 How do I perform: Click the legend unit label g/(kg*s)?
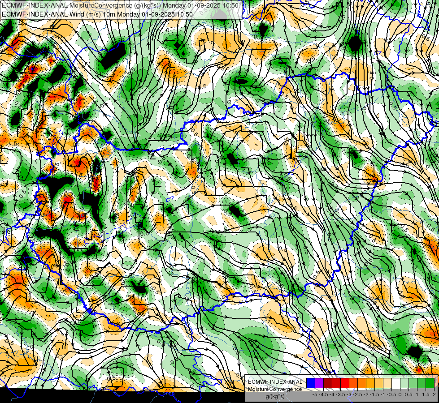[x=275, y=397]
